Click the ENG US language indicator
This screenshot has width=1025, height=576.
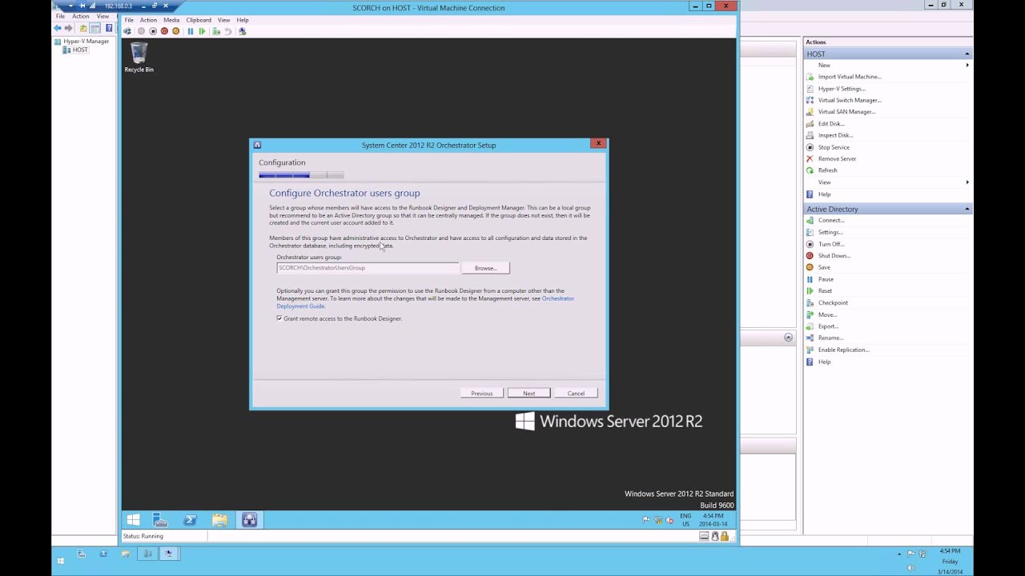click(685, 520)
